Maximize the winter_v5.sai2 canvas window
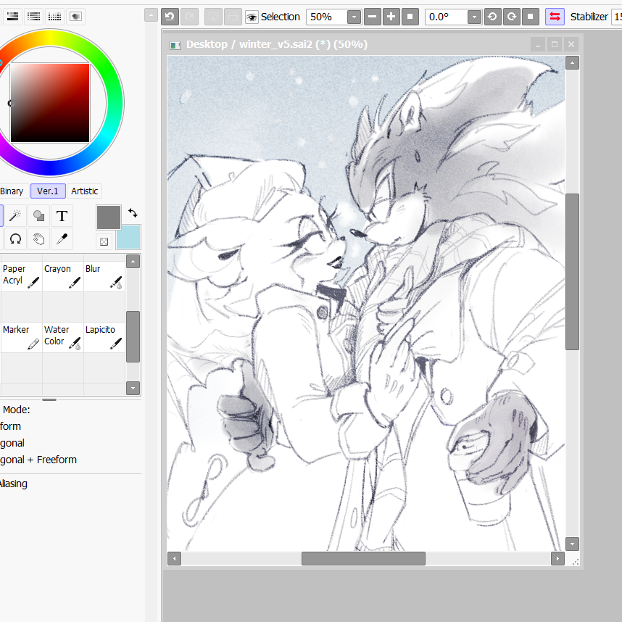 (555, 44)
